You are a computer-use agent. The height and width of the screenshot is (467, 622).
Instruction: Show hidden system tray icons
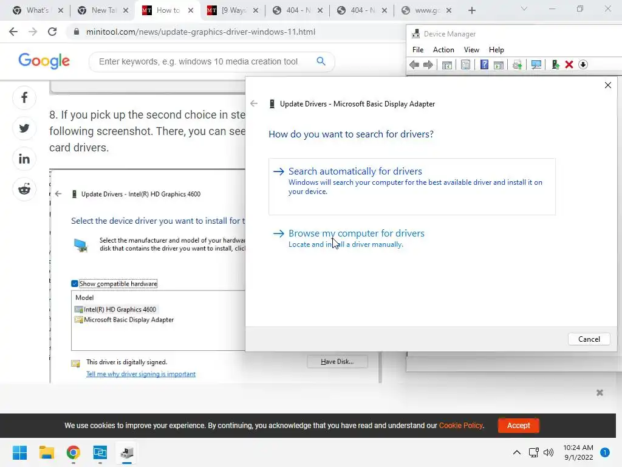516,452
